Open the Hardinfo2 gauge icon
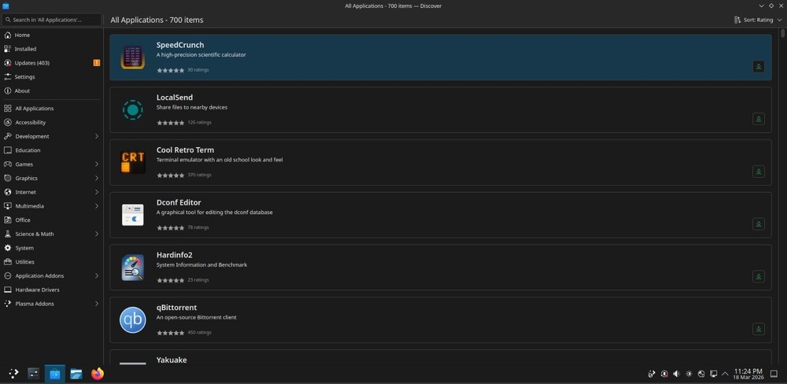 point(132,267)
